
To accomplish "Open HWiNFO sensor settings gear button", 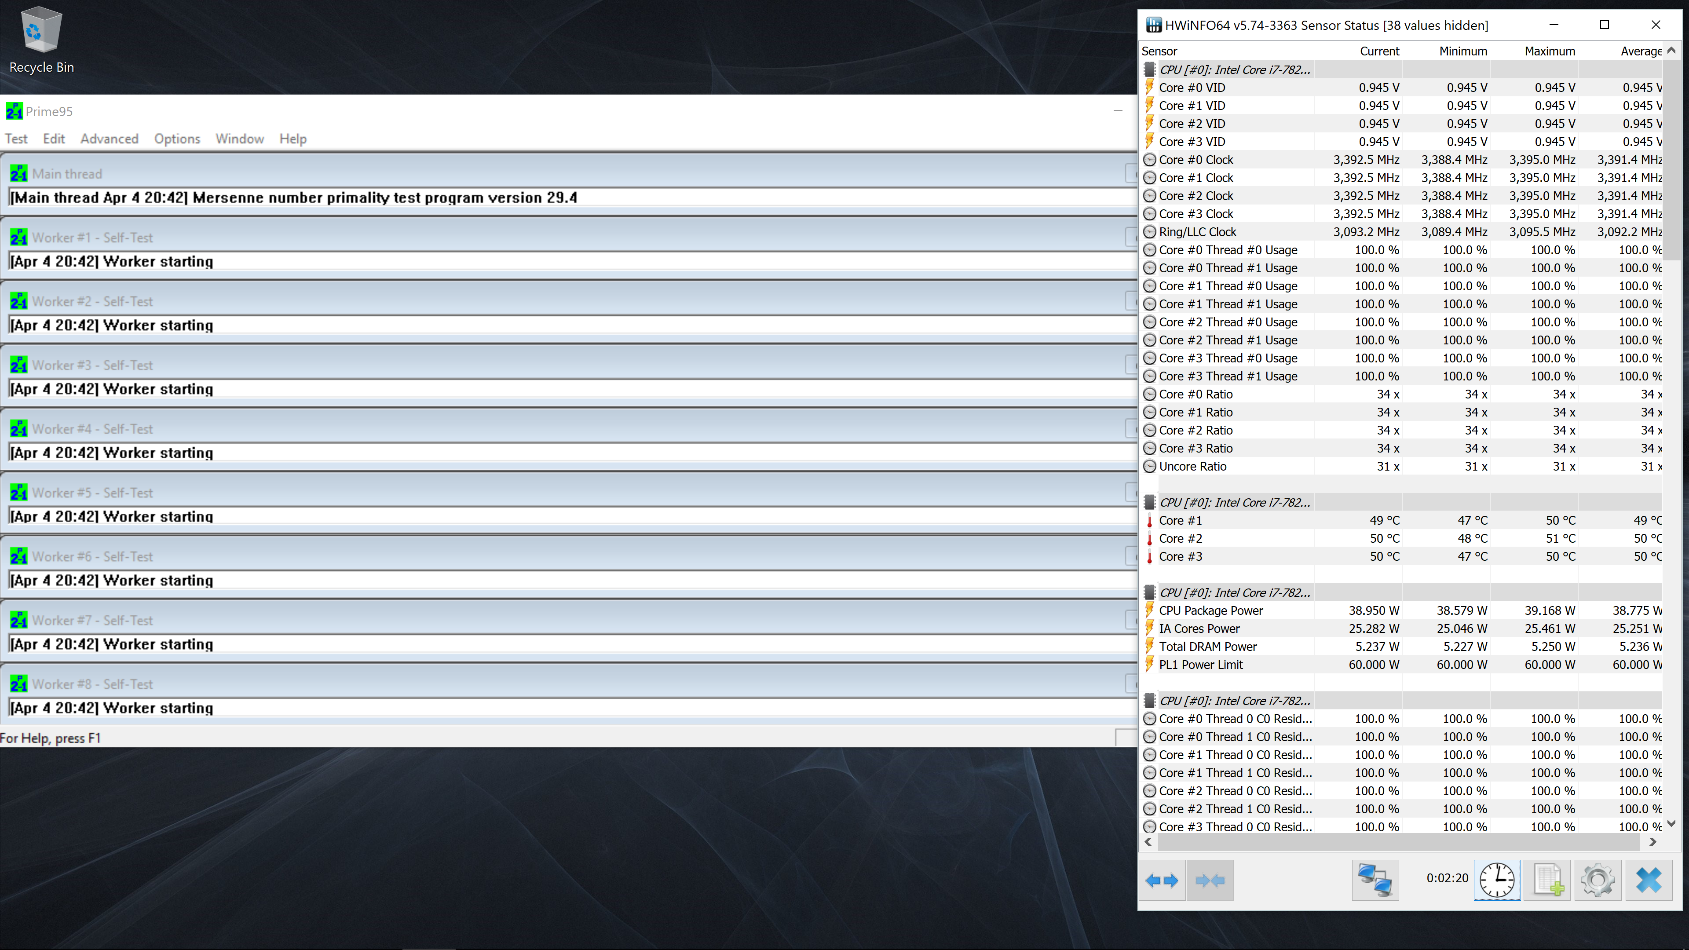I will pyautogui.click(x=1598, y=880).
